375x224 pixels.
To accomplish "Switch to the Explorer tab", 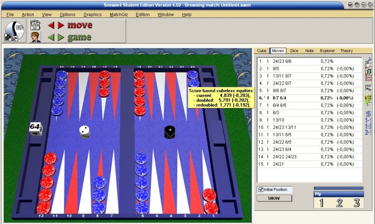I will click(x=327, y=51).
